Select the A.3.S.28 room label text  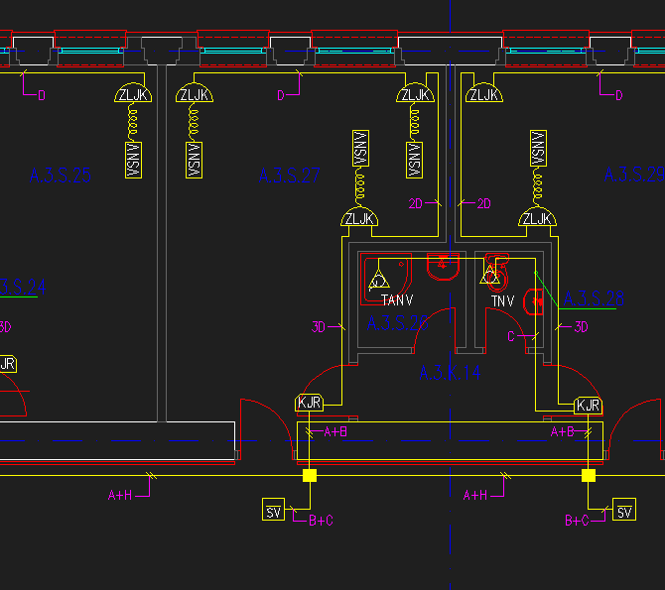[594, 297]
